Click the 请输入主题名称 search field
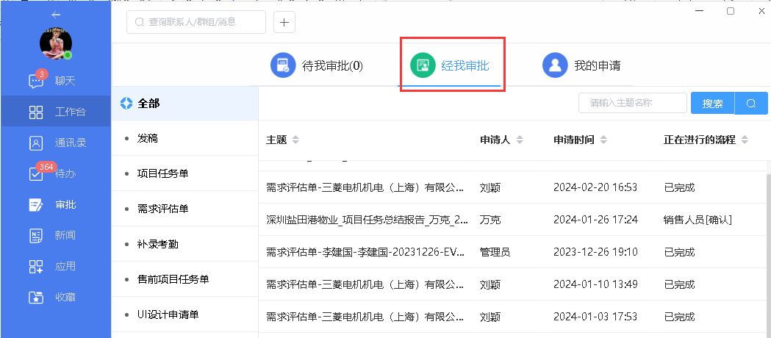The height and width of the screenshot is (338, 771). pos(632,104)
